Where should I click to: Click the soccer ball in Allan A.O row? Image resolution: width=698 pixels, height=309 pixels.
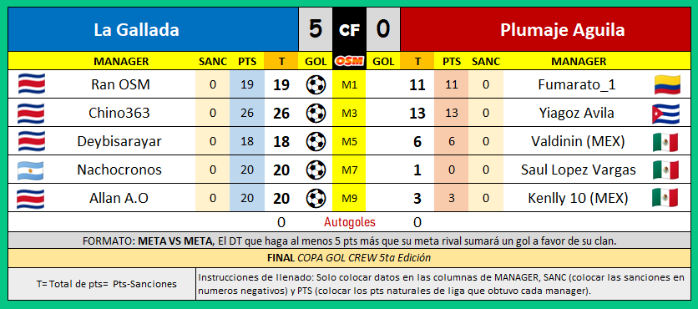(x=316, y=198)
